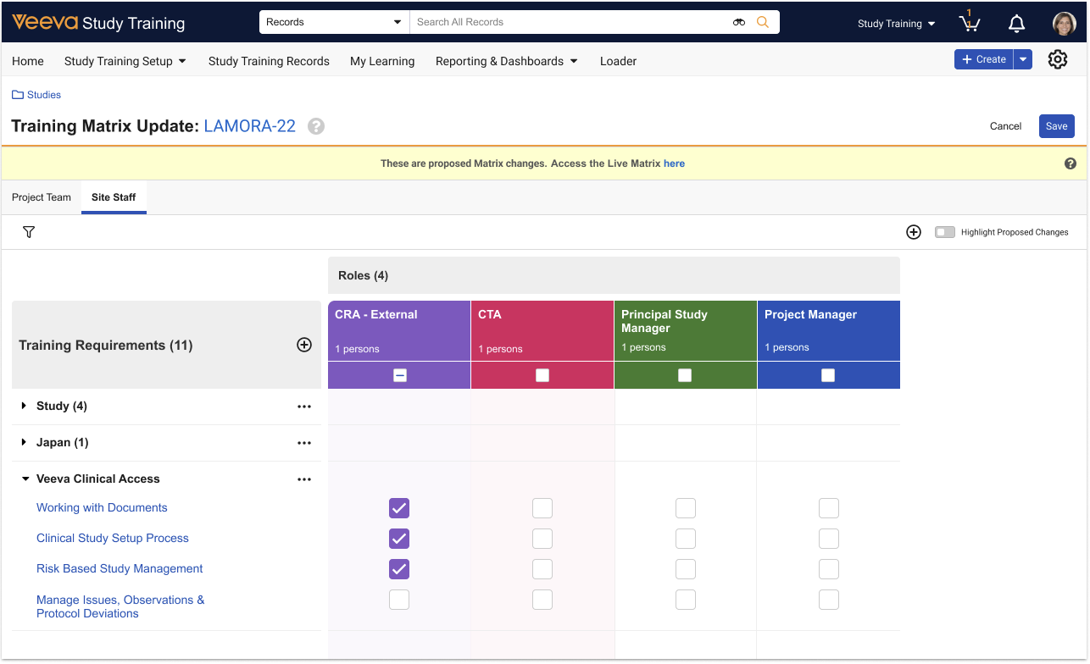The width and height of the screenshot is (1090, 664).
Task: Check the CTA column select-all checkbox
Action: 542,375
